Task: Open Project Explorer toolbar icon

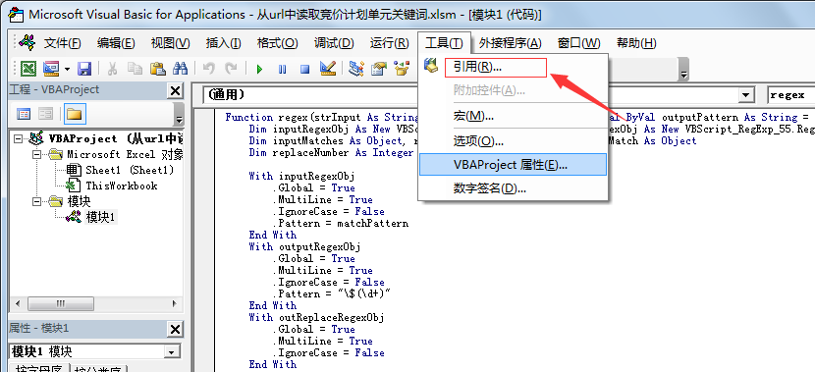Action: pyautogui.click(x=356, y=69)
